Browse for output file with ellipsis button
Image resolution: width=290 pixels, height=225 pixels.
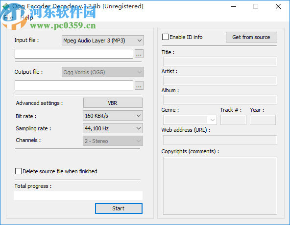pos(139,85)
